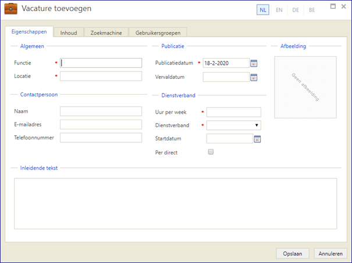Switch language to DE

pos(296,10)
